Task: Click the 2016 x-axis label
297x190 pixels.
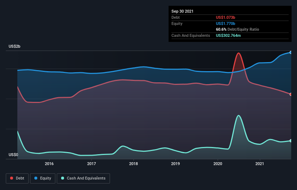Action: pyautogui.click(x=49, y=164)
